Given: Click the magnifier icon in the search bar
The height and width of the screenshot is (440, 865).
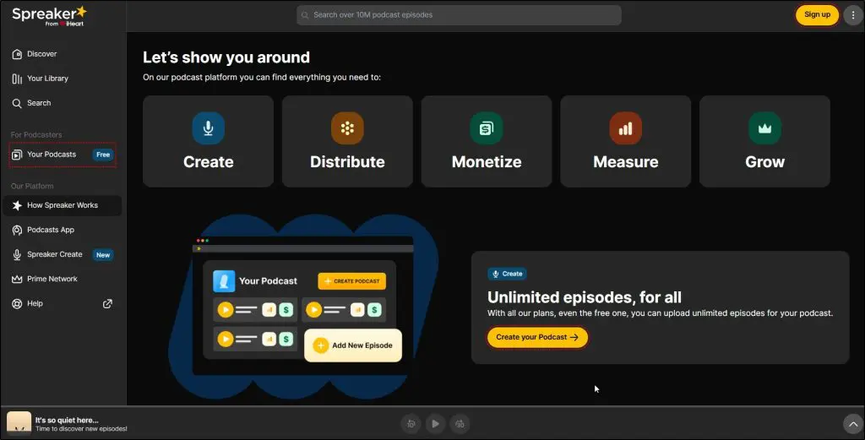Looking at the screenshot, I should [305, 15].
